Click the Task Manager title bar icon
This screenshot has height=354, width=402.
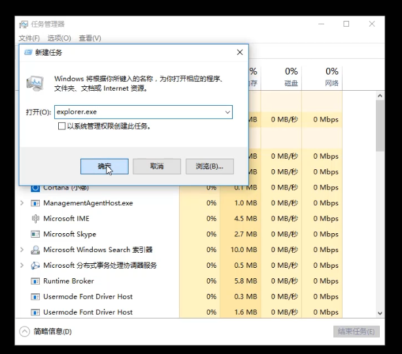point(24,24)
